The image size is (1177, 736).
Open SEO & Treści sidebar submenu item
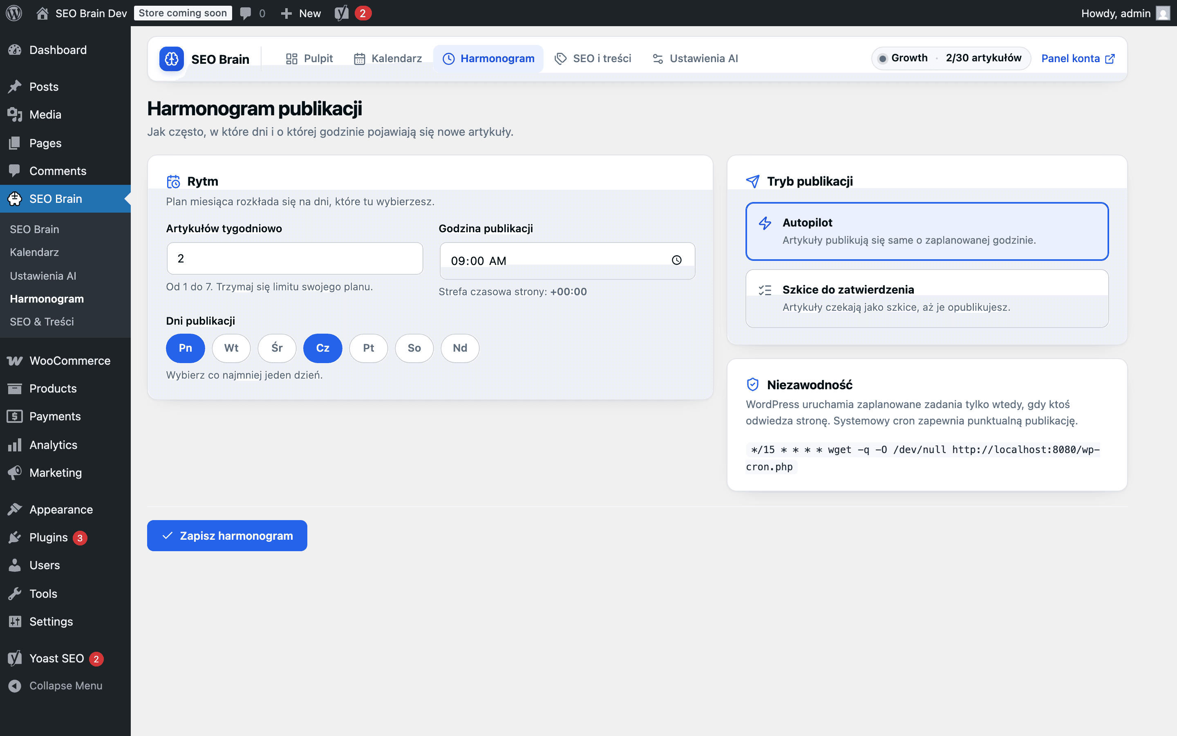(x=42, y=321)
